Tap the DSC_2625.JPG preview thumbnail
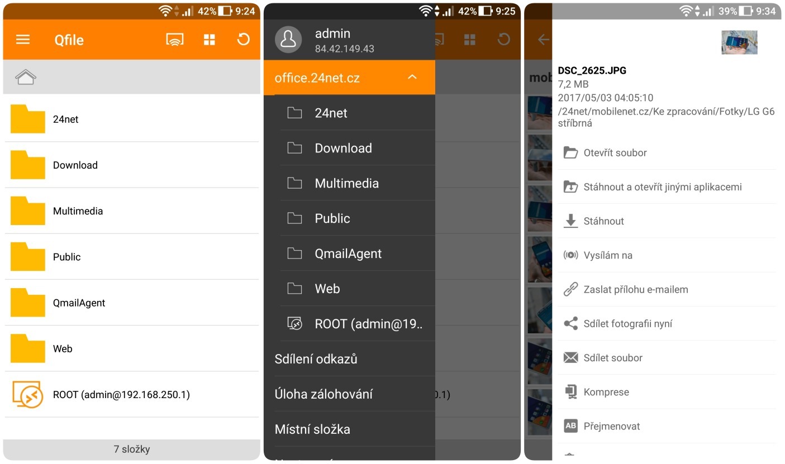The width and height of the screenshot is (785, 464). point(739,42)
